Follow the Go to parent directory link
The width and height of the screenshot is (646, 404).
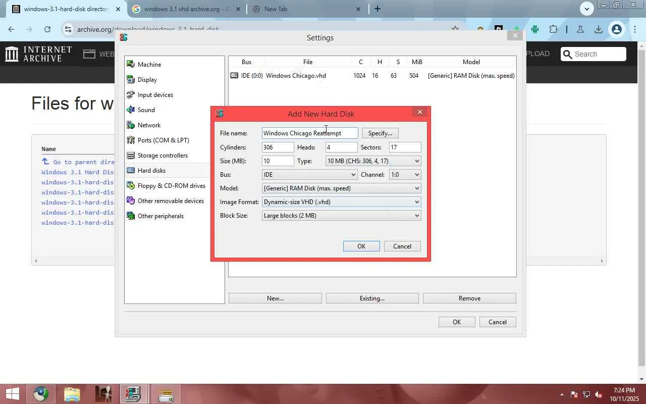pos(78,162)
